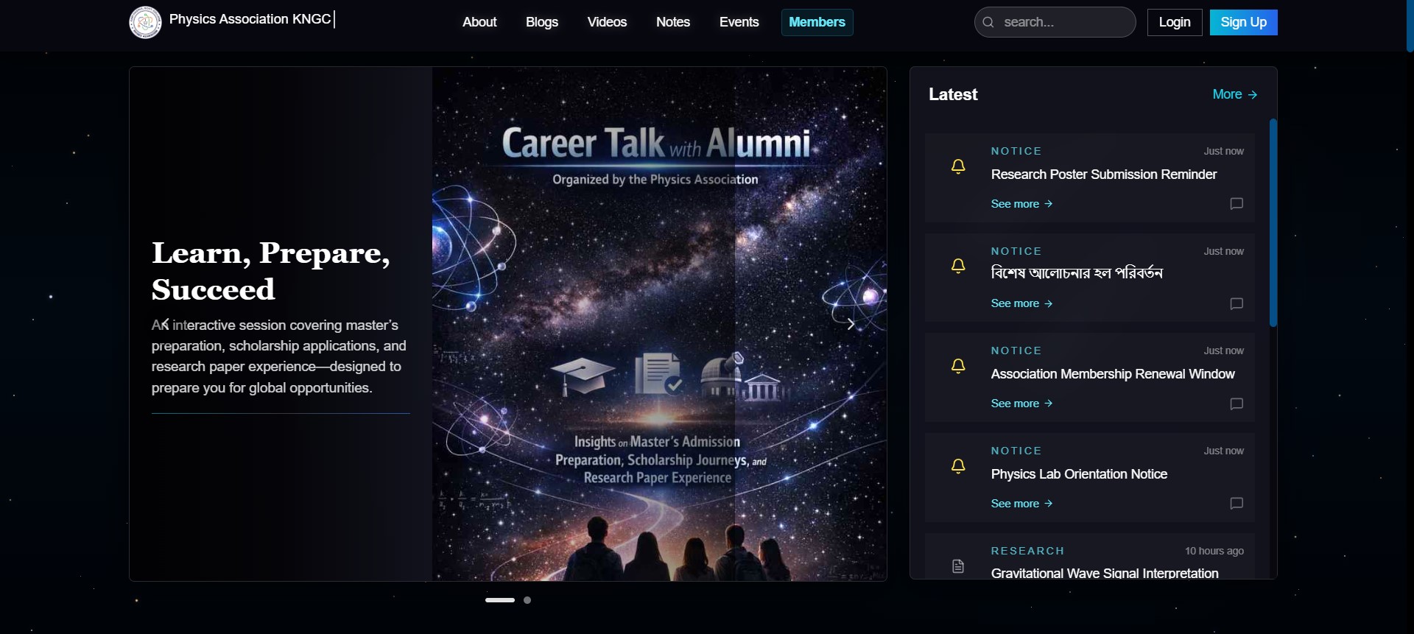Open comments on the Bengali notice
The image size is (1414, 634).
pos(1237,304)
